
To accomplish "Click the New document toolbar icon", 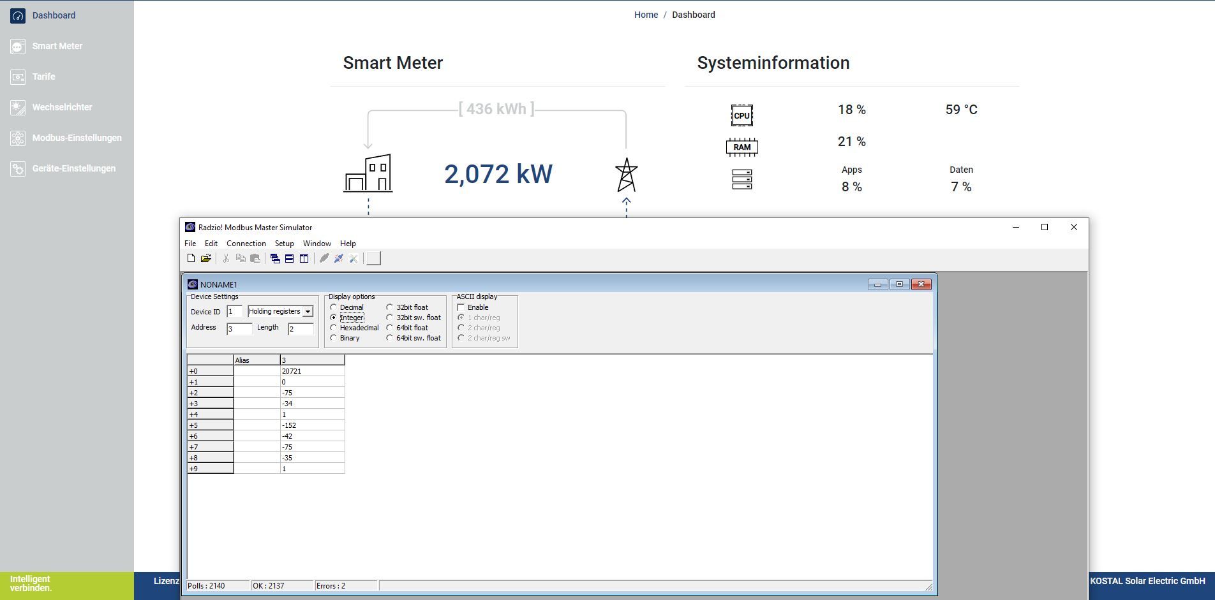I will click(191, 258).
